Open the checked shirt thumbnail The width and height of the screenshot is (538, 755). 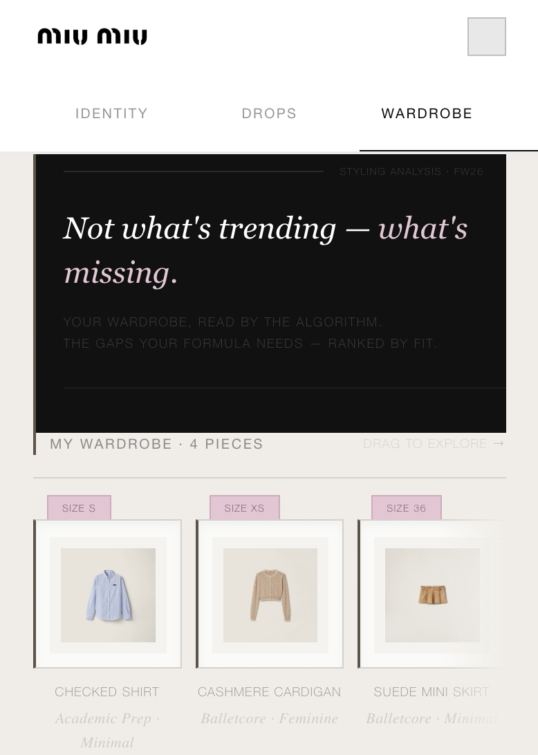tap(108, 595)
